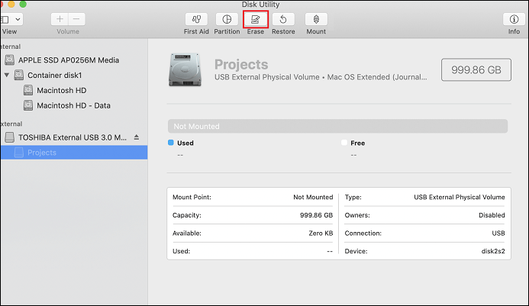Click the 999.86 GB capacity box
This screenshot has height=306, width=529.
point(476,69)
